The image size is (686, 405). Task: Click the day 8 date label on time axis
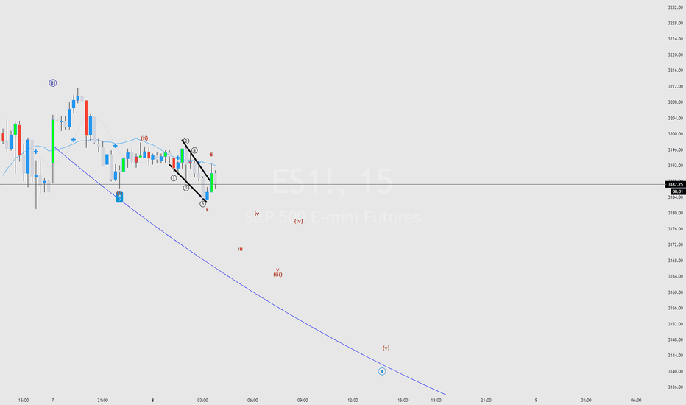pyautogui.click(x=152, y=400)
